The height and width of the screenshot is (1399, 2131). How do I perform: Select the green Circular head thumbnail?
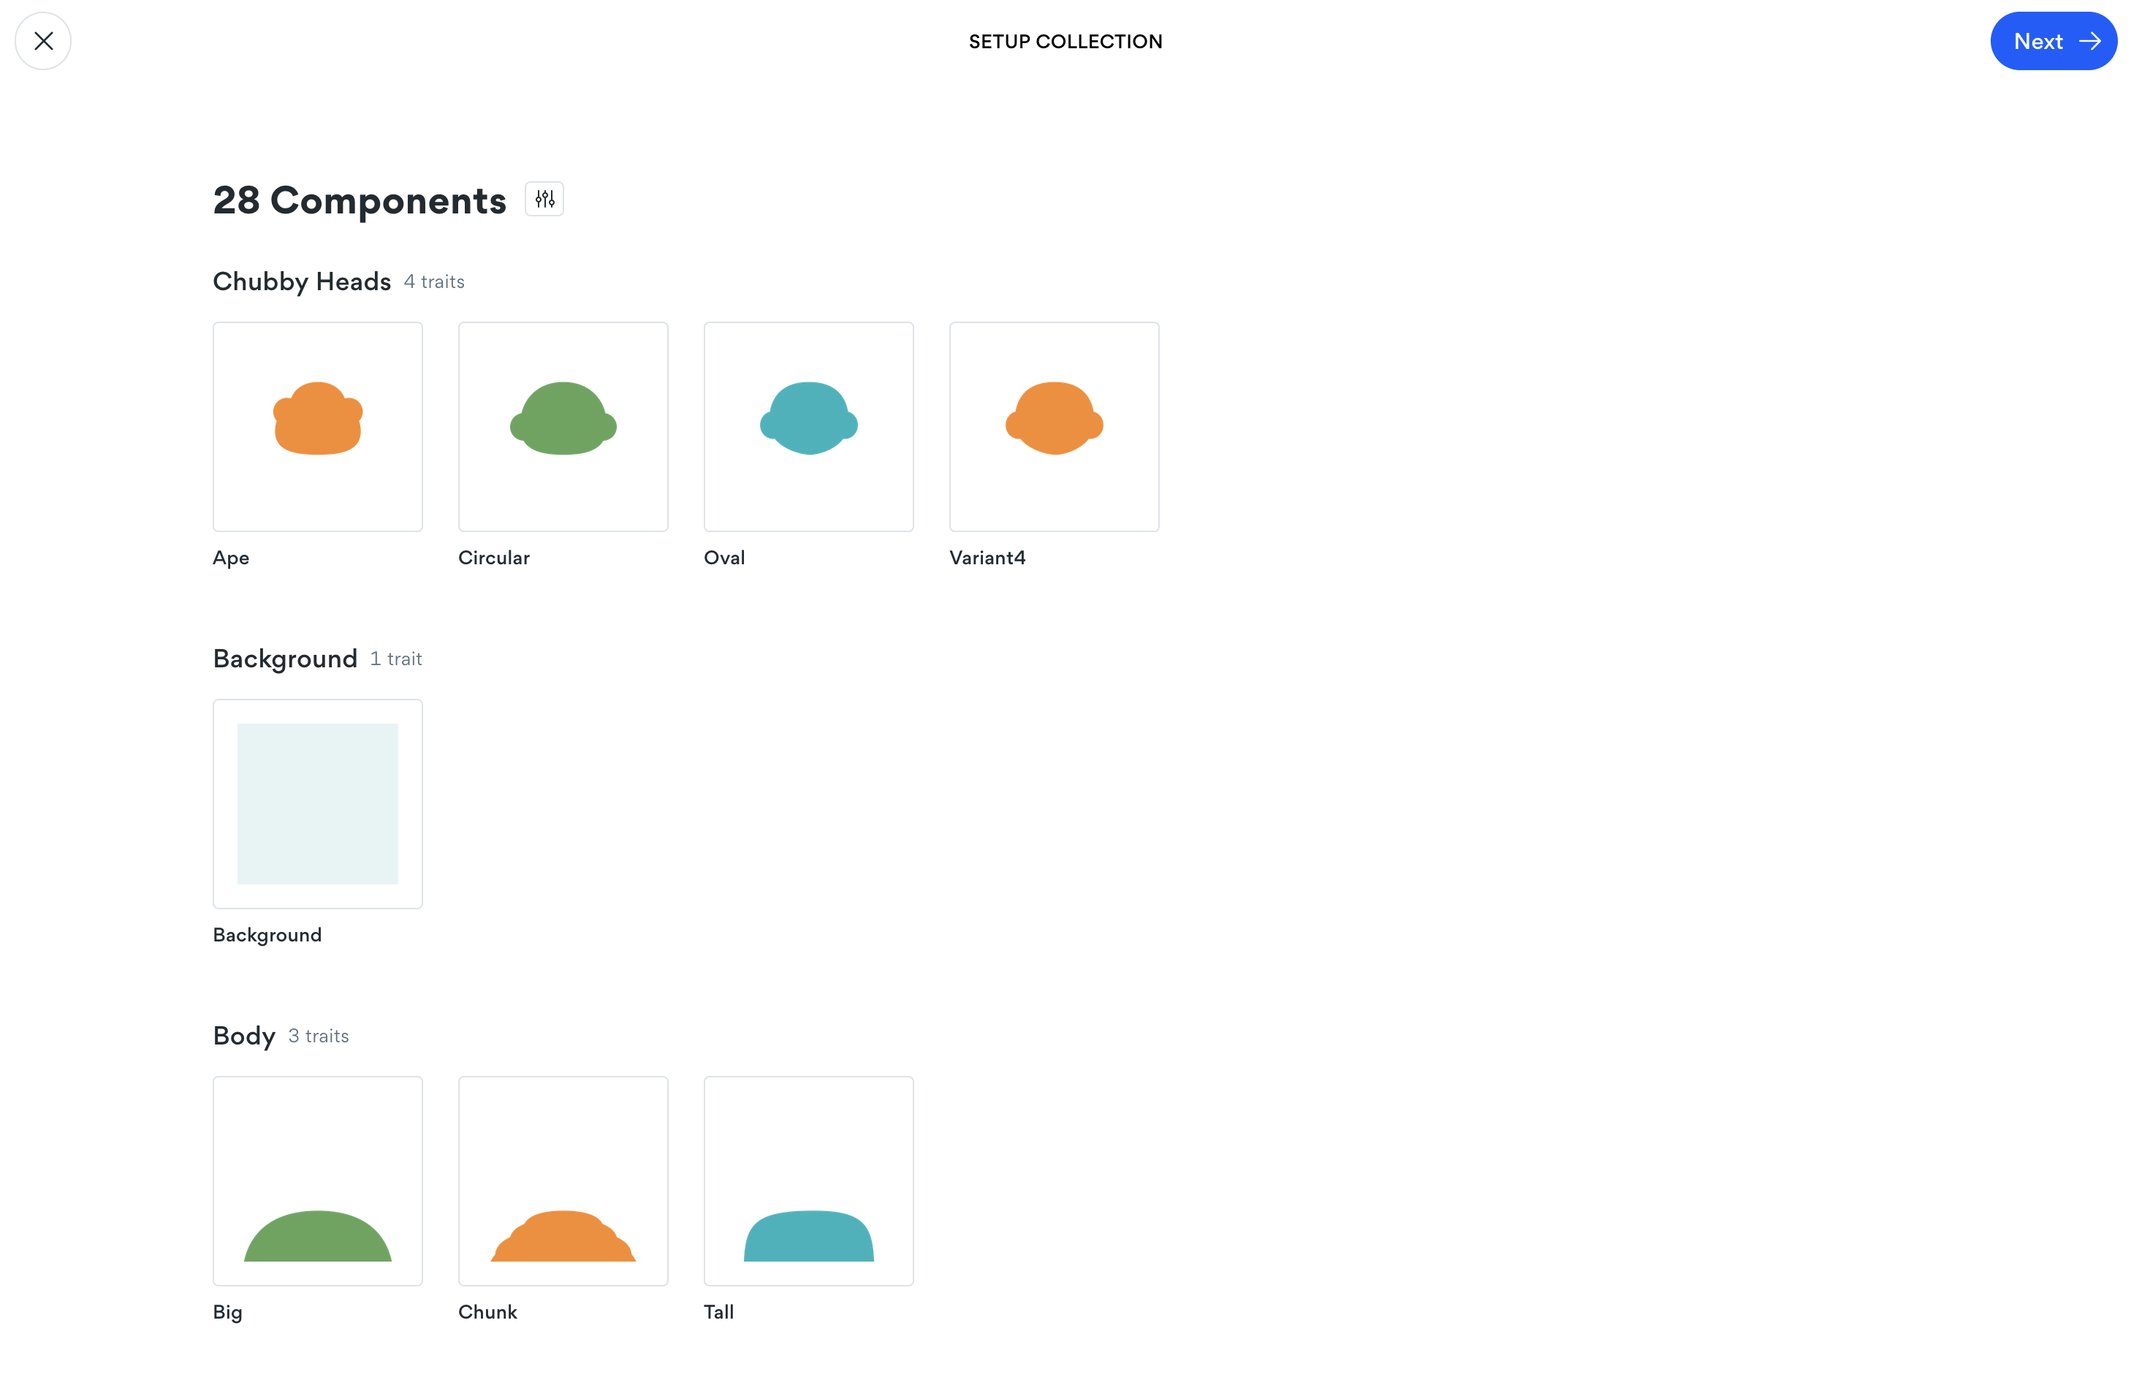[562, 426]
